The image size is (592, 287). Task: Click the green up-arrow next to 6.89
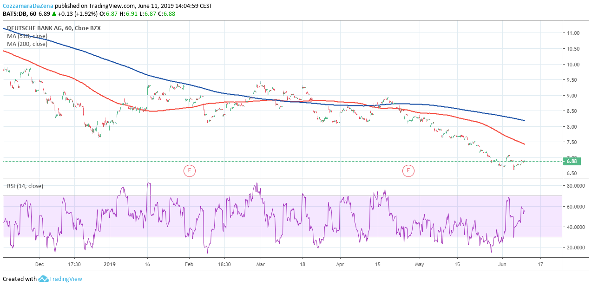pyautogui.click(x=54, y=14)
